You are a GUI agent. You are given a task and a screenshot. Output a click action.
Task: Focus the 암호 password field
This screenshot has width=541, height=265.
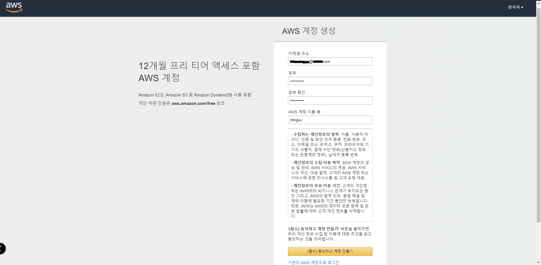(330, 81)
